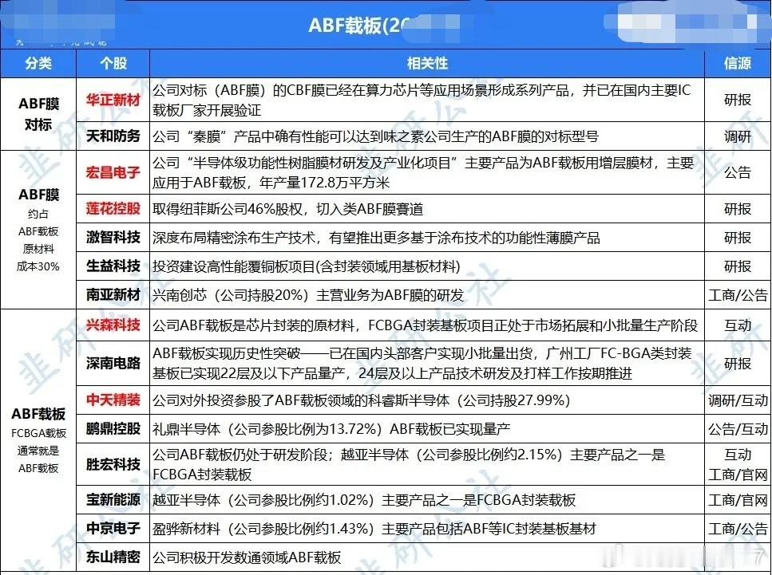Click stock name 宝新能源
This screenshot has width=772, height=575.
tap(113, 500)
